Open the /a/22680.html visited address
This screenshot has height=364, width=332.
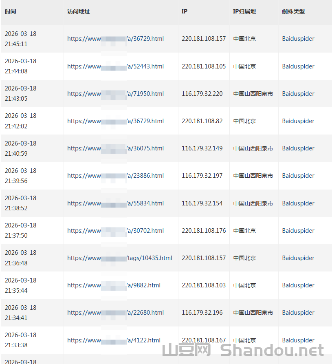click(x=115, y=313)
